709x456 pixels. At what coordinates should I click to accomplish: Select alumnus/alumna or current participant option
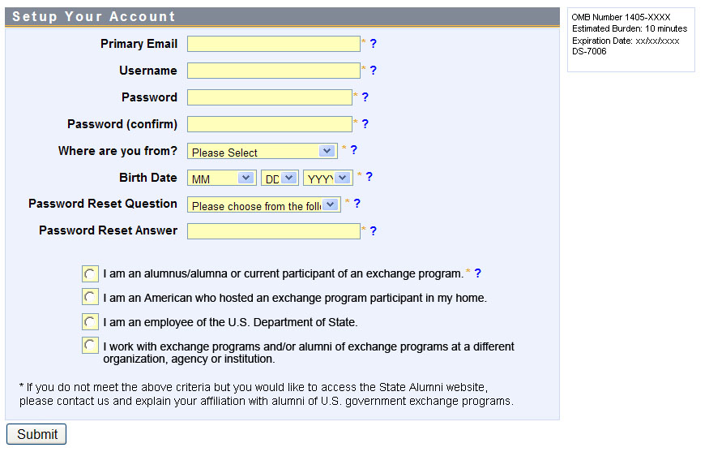(90, 274)
